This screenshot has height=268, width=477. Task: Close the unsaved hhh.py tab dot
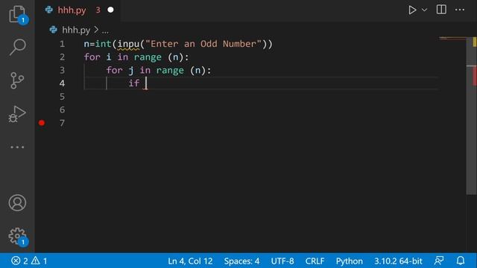pos(111,10)
